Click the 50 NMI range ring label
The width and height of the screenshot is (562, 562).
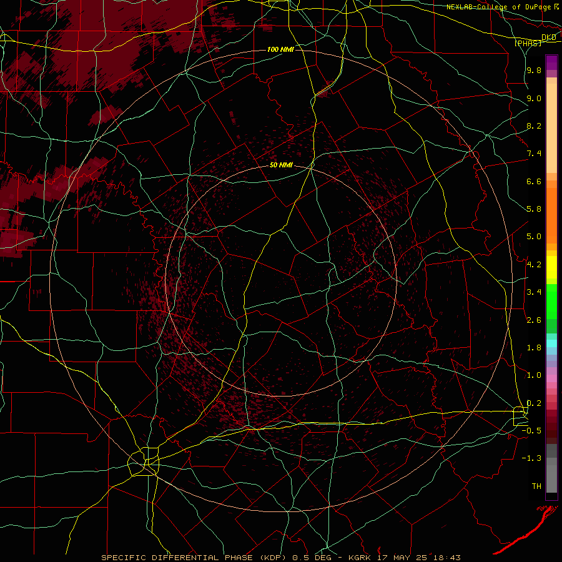282,165
